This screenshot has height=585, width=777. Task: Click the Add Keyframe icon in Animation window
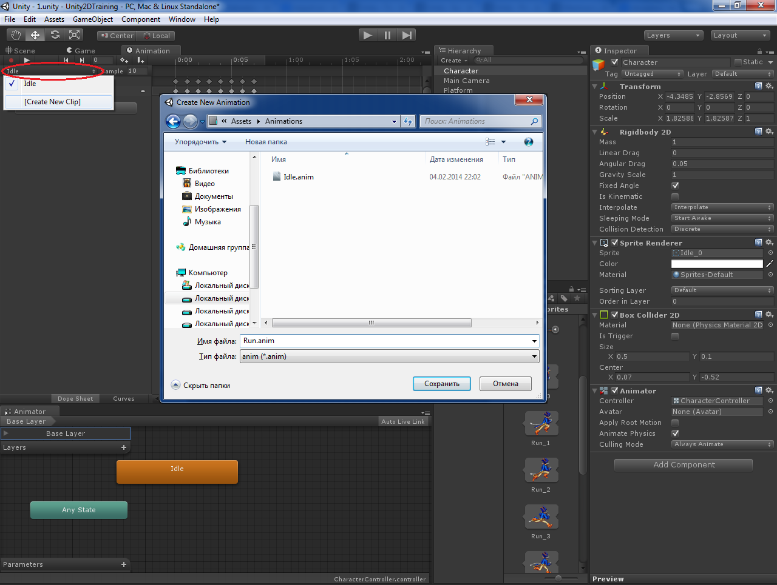[x=124, y=60]
